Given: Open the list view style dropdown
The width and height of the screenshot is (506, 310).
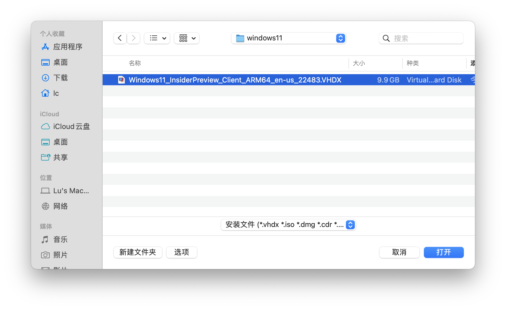Looking at the screenshot, I should click(x=157, y=38).
